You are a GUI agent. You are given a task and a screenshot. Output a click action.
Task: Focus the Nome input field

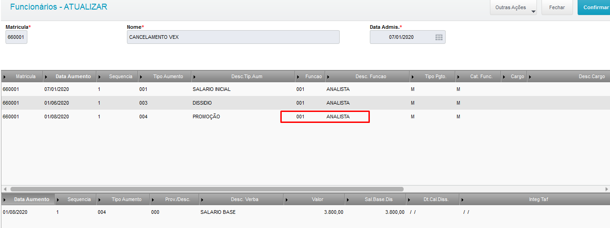[233, 37]
